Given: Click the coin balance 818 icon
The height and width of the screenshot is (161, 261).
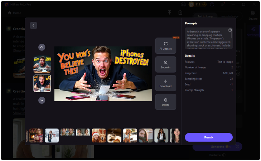Looking at the screenshot, I should click(192, 5).
